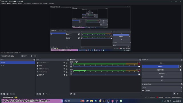Pause the recording with the pause icon
The width and height of the screenshot is (183, 103).
click(x=180, y=66)
